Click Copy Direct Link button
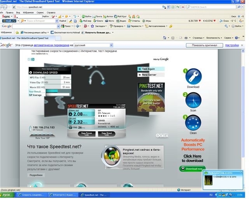The image size is (249, 199). click(x=107, y=134)
